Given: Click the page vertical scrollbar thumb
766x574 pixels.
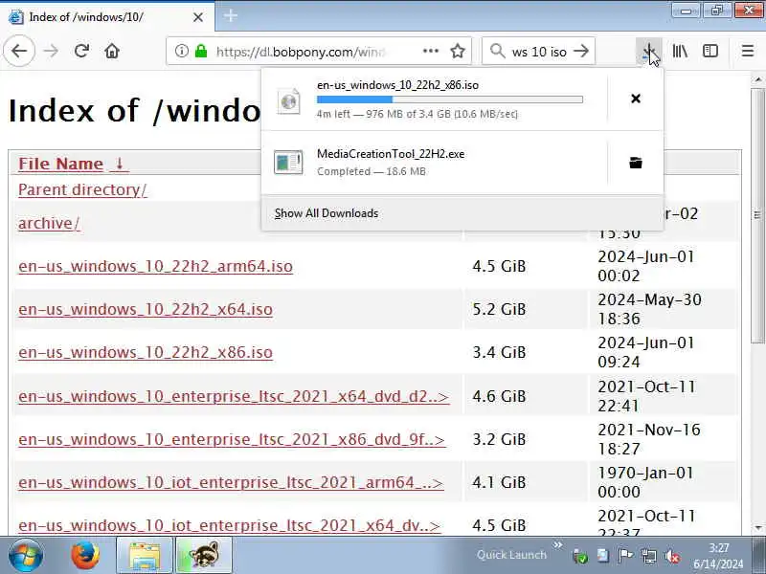Looking at the screenshot, I should 757,216.
